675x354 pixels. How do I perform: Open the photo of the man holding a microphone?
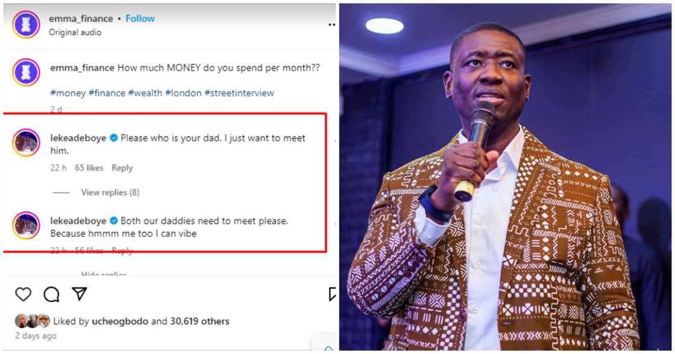[x=506, y=177]
